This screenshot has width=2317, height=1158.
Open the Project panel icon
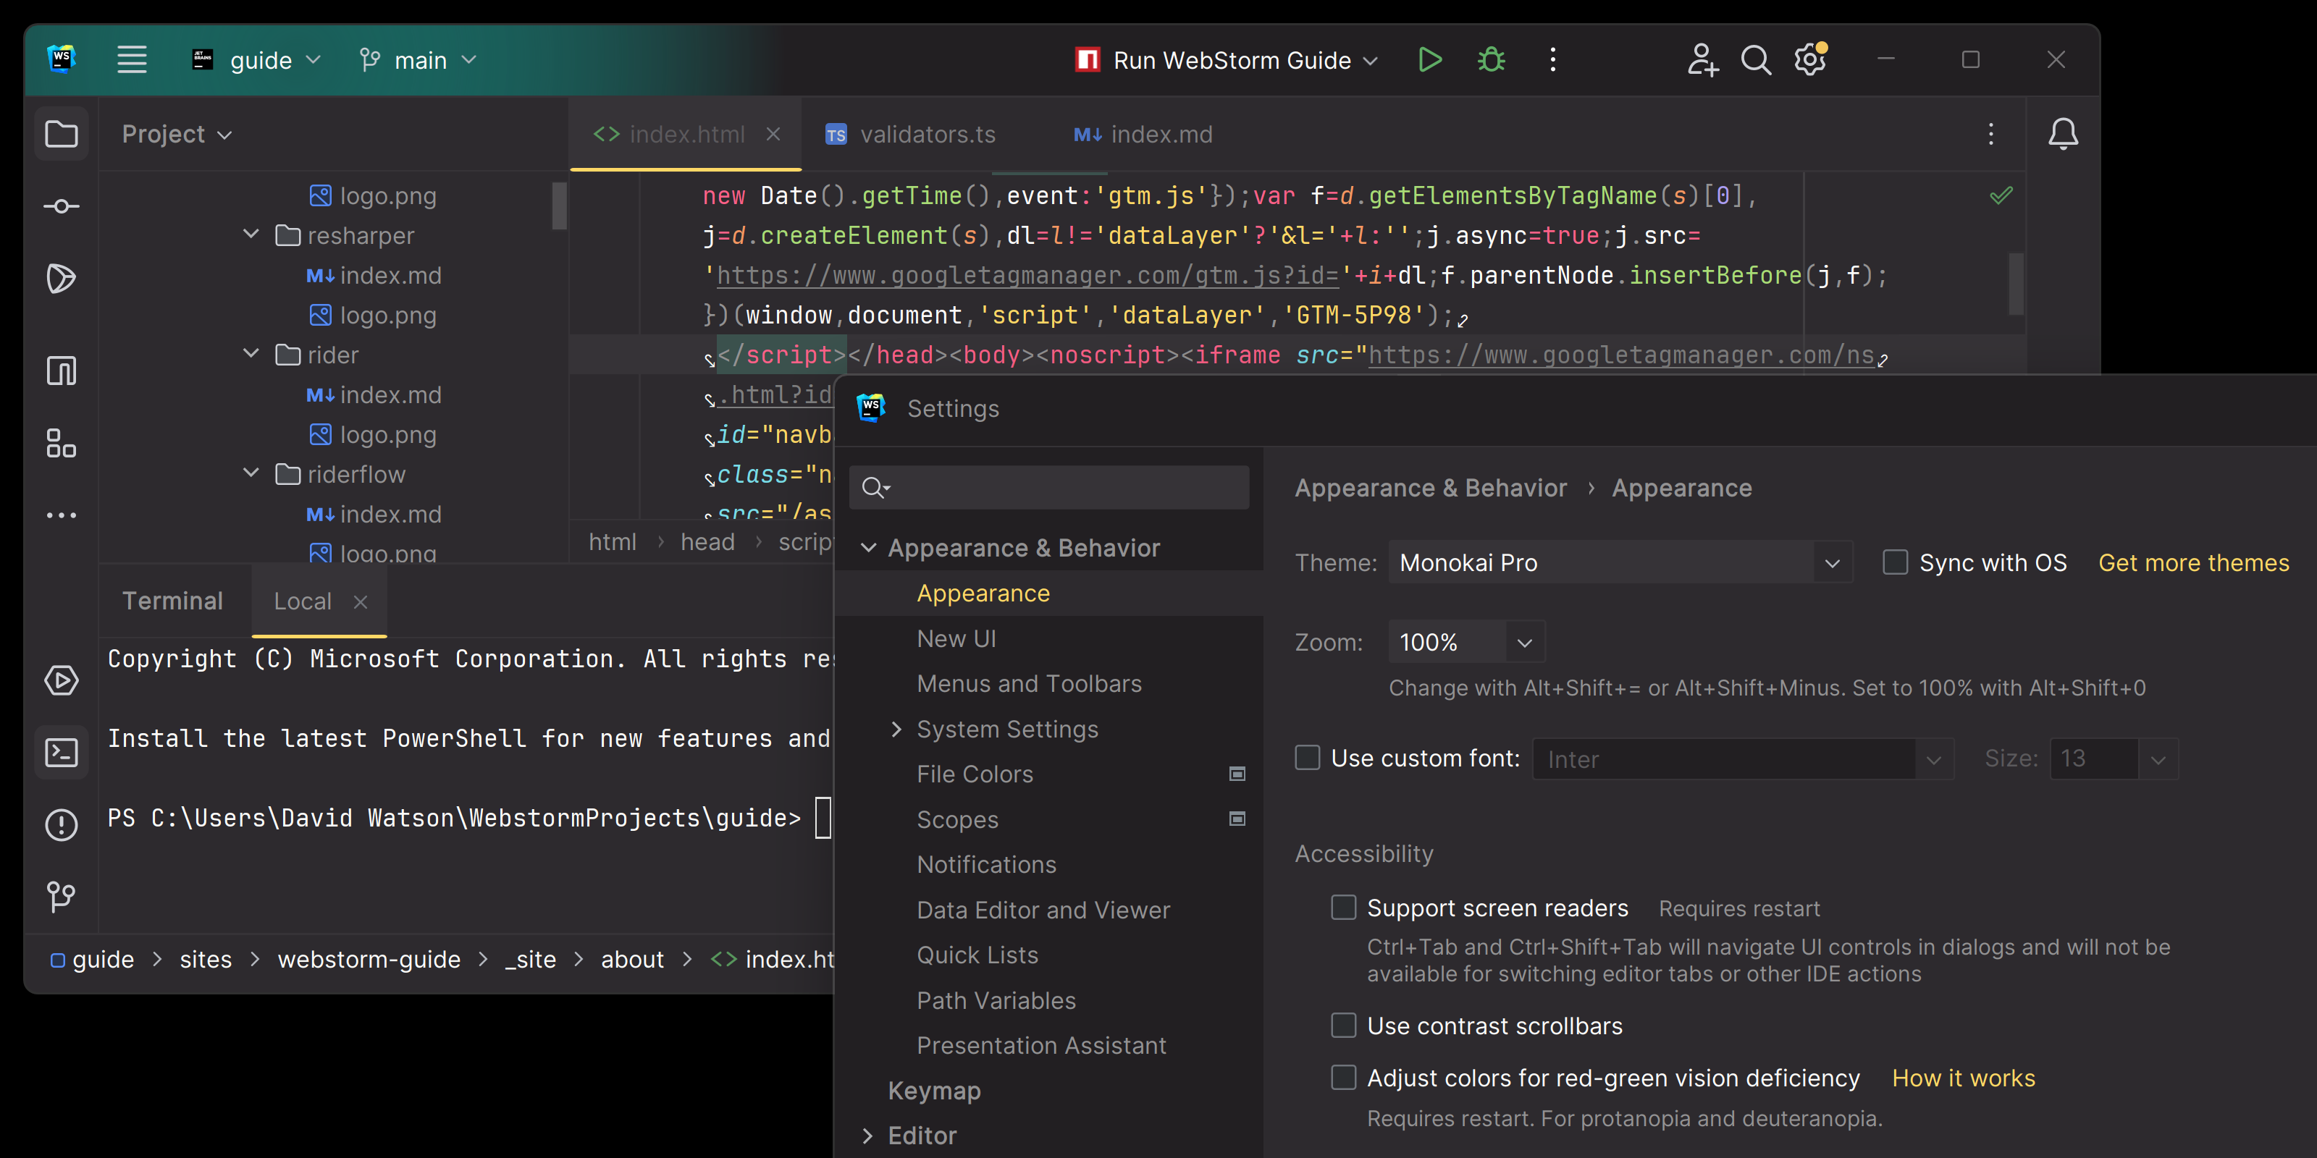click(x=61, y=133)
